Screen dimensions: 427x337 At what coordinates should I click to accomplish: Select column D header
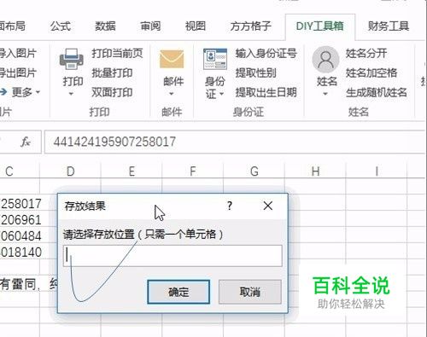click(x=70, y=171)
